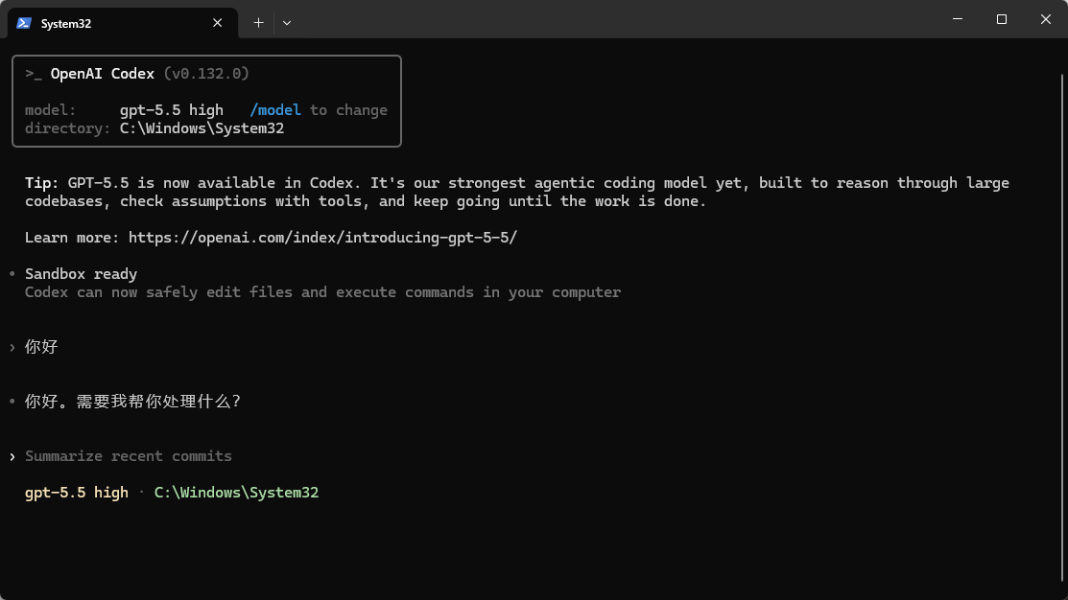
Task: Close the System32 tab
Action: coord(217,23)
